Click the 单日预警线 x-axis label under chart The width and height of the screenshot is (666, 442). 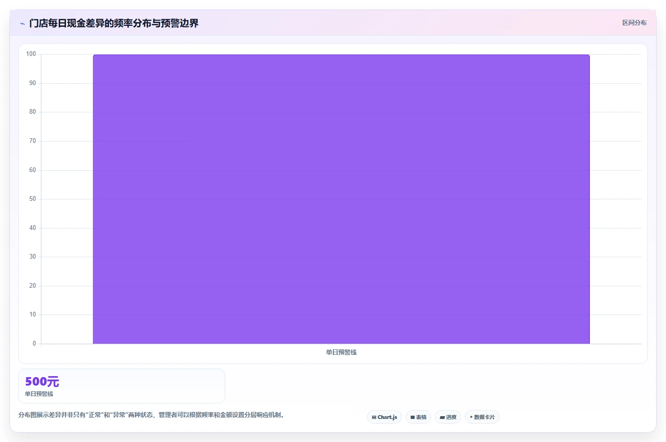point(341,352)
